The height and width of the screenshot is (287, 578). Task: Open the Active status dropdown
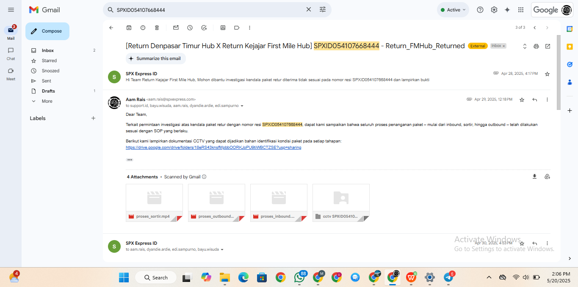click(453, 10)
